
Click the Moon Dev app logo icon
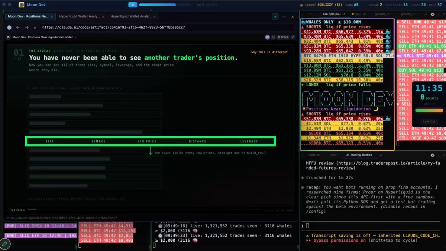[x=22, y=5]
